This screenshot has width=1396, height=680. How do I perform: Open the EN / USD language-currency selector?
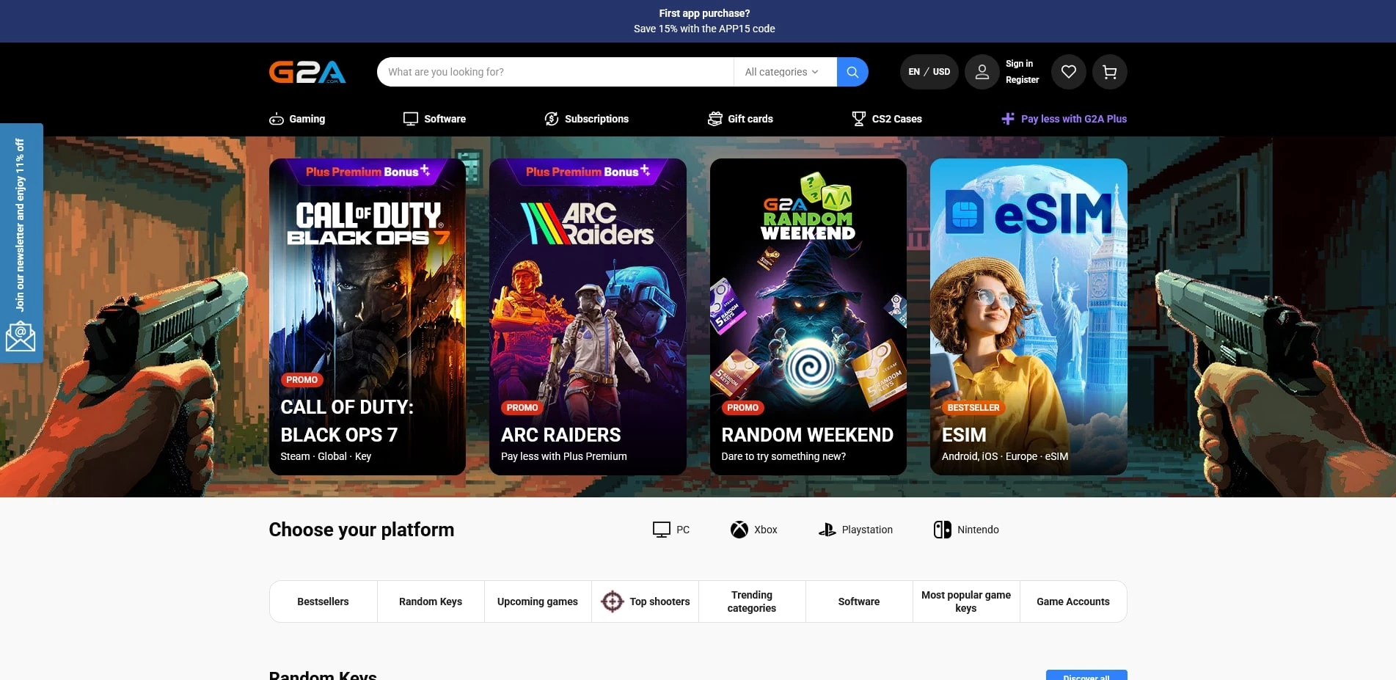point(929,71)
